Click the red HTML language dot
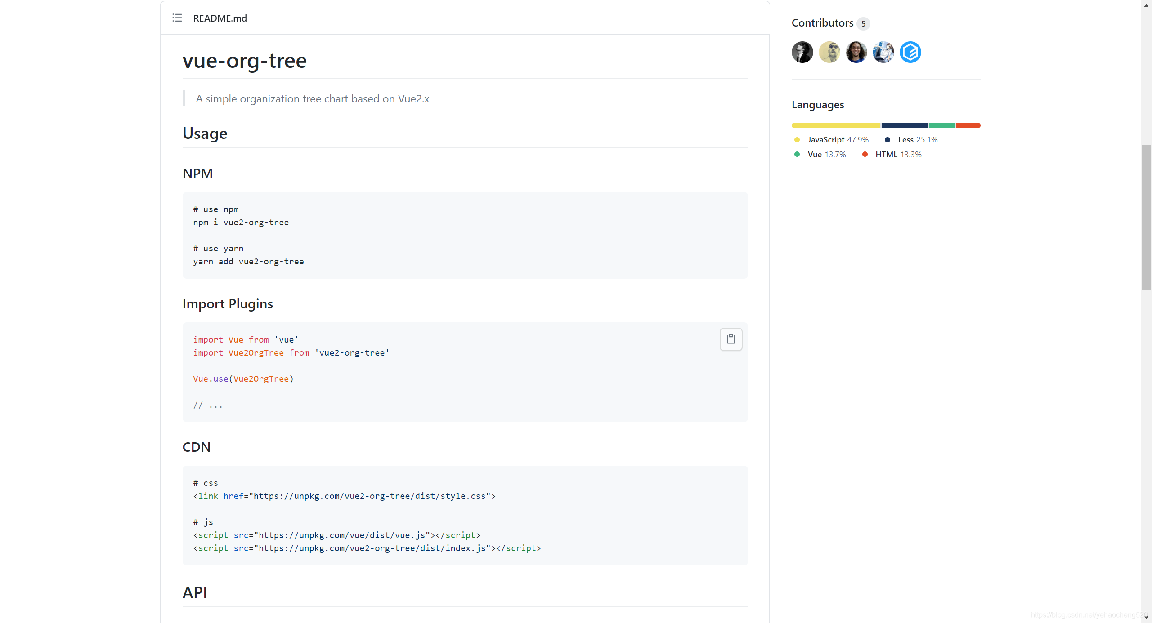Image resolution: width=1152 pixels, height=623 pixels. click(x=865, y=154)
